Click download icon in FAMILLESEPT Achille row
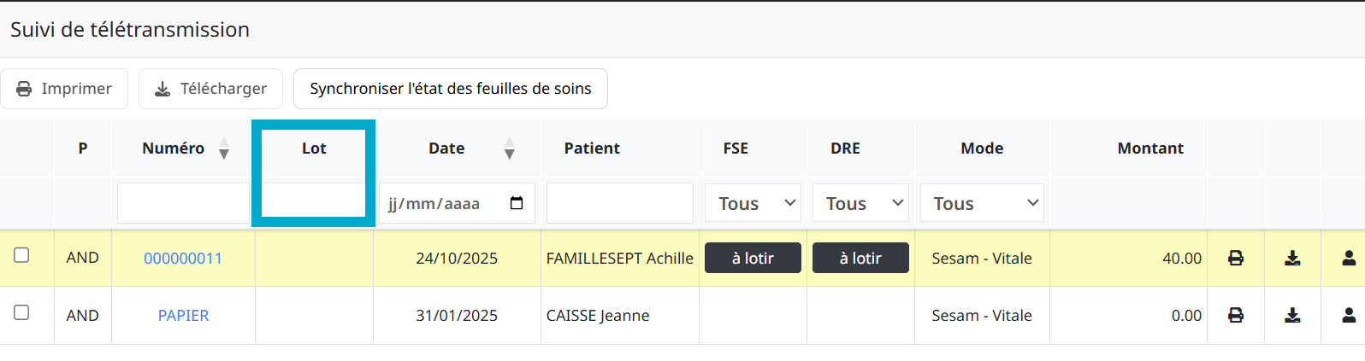 tap(1292, 258)
